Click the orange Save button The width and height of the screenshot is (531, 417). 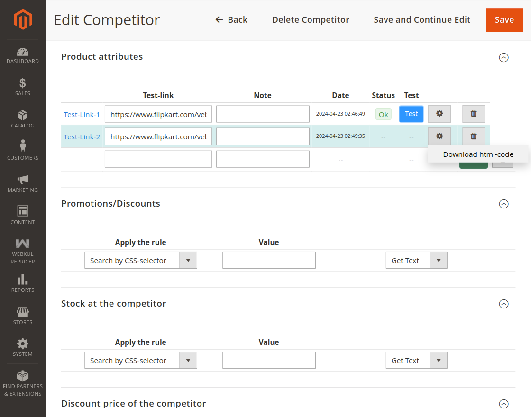point(504,20)
